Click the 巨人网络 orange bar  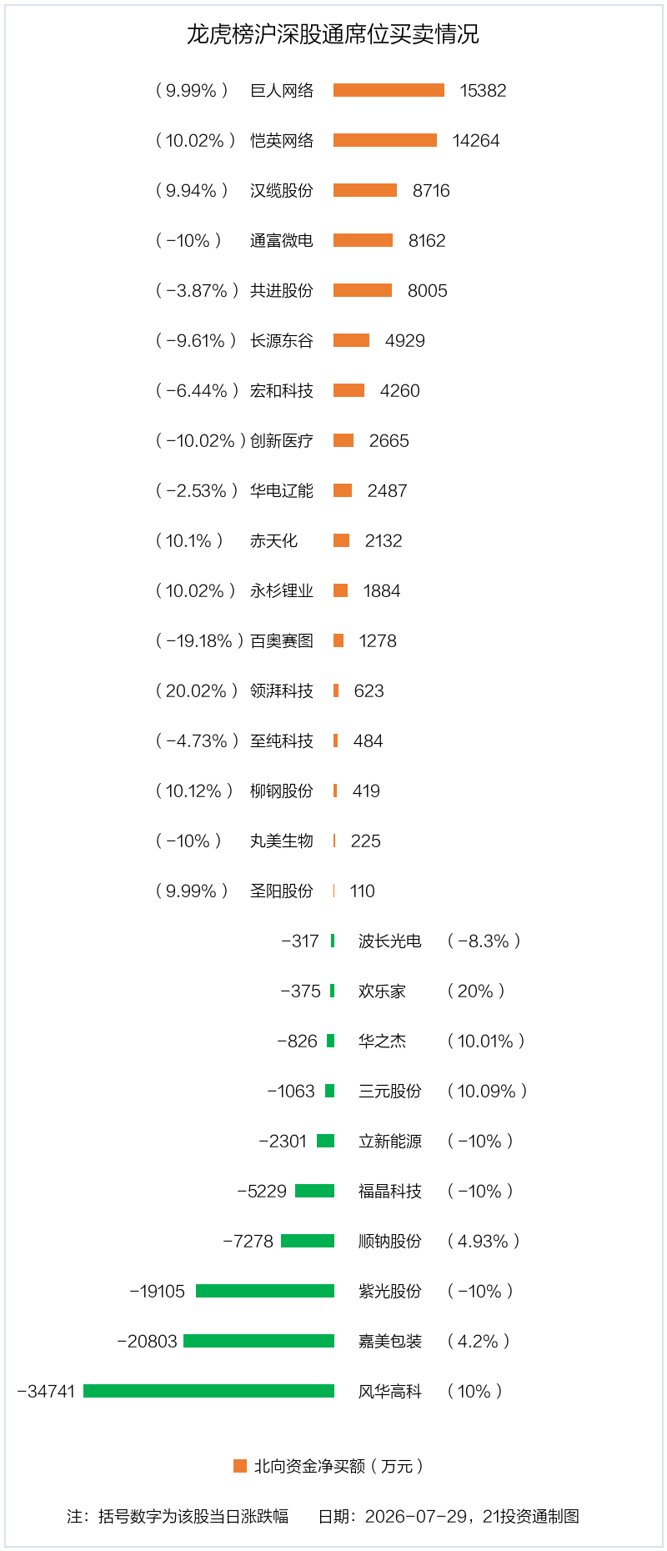coord(389,90)
